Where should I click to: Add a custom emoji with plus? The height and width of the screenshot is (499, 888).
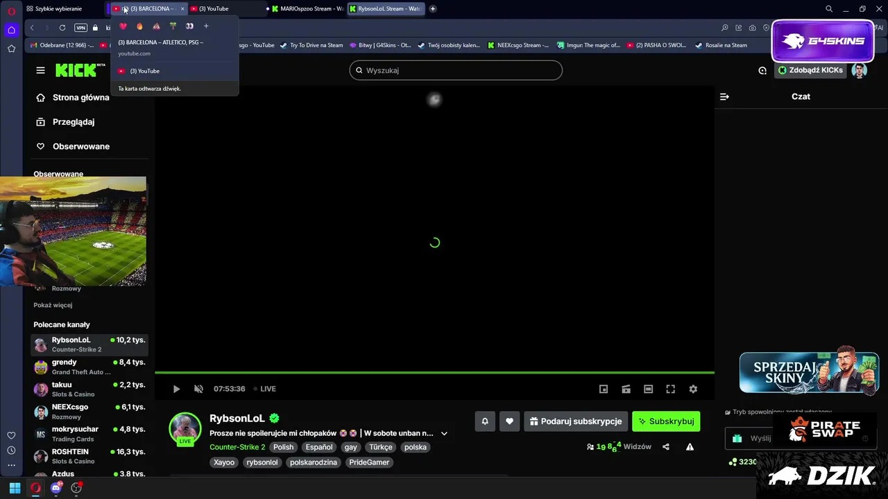[206, 26]
